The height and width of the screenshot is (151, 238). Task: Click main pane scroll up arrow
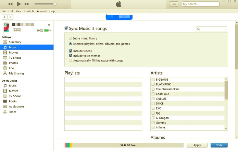tap(237, 23)
